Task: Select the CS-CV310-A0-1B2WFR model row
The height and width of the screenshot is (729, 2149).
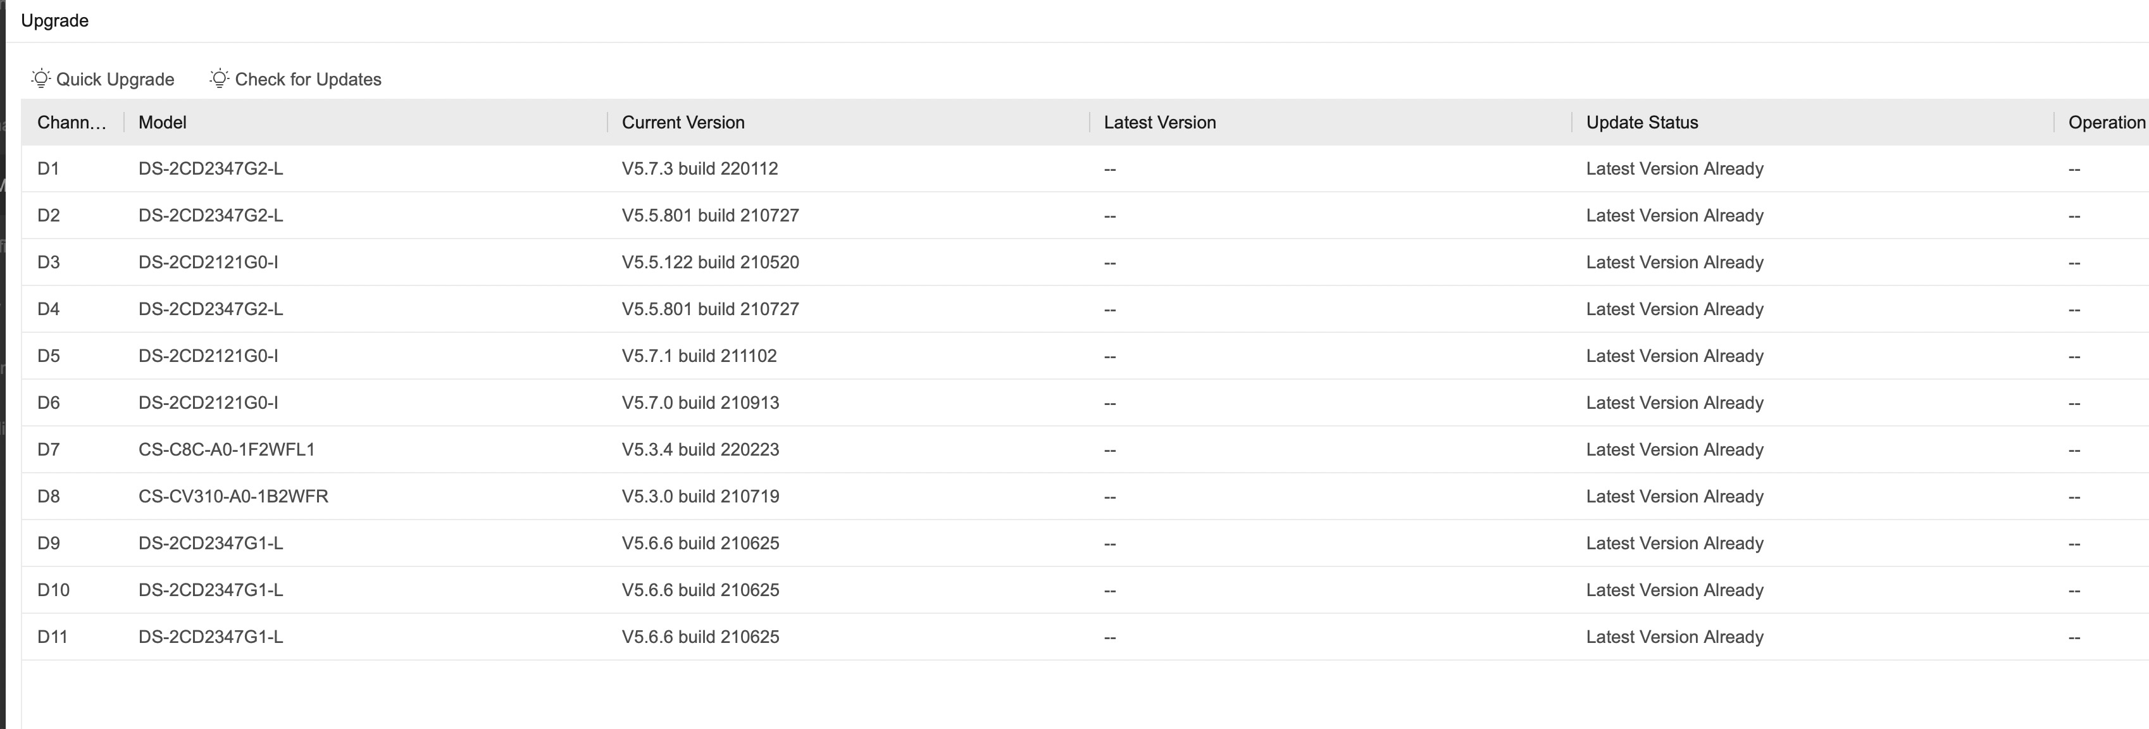Action: pos(234,496)
